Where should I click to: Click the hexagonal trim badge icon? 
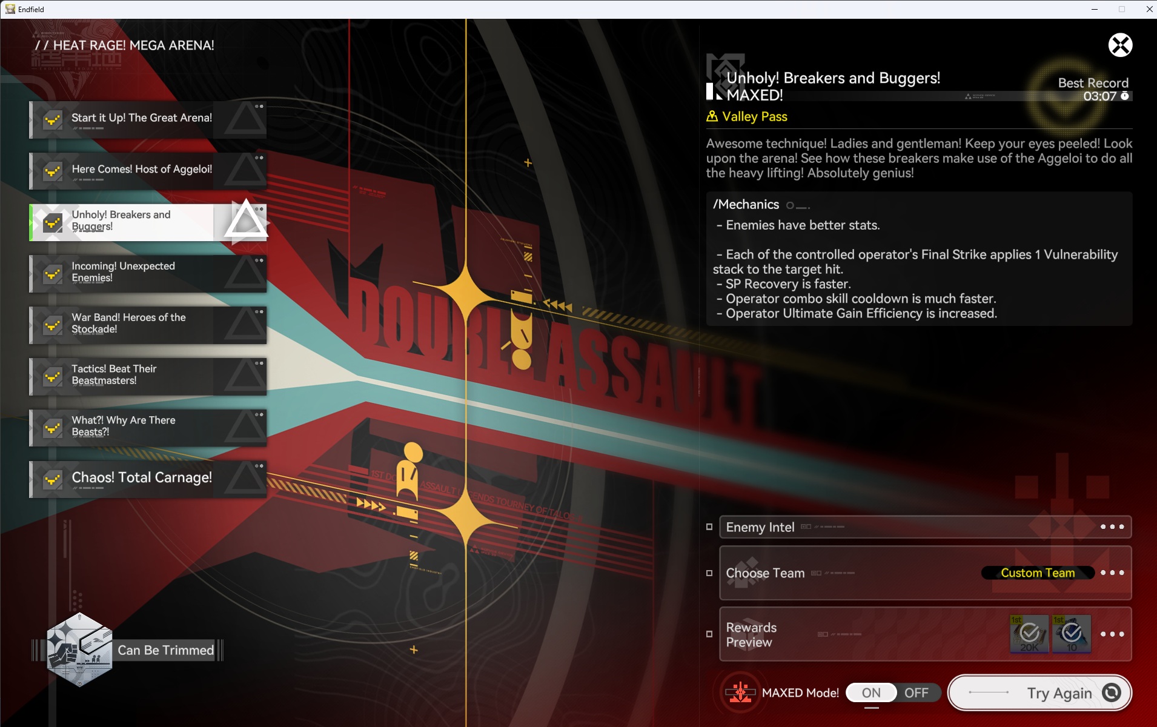(x=79, y=649)
